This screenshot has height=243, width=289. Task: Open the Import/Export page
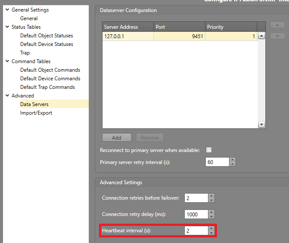[36, 113]
